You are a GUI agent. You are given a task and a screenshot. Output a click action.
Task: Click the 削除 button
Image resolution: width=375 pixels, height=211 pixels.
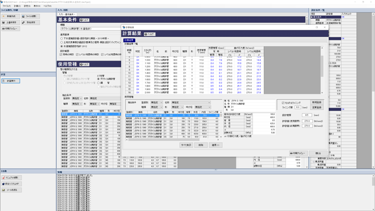point(201,145)
